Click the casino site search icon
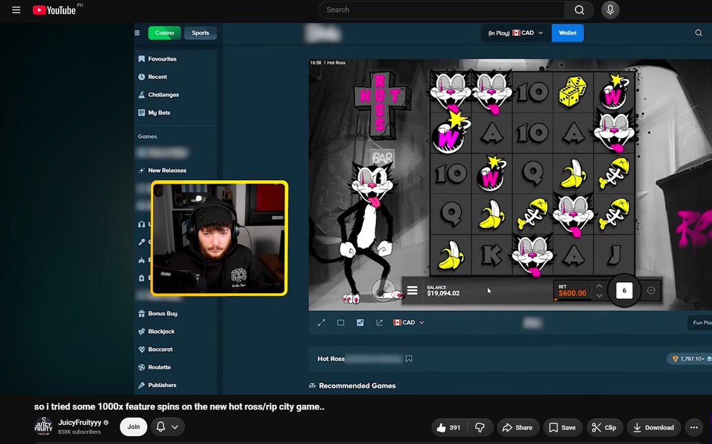This screenshot has height=444, width=712. tap(698, 33)
